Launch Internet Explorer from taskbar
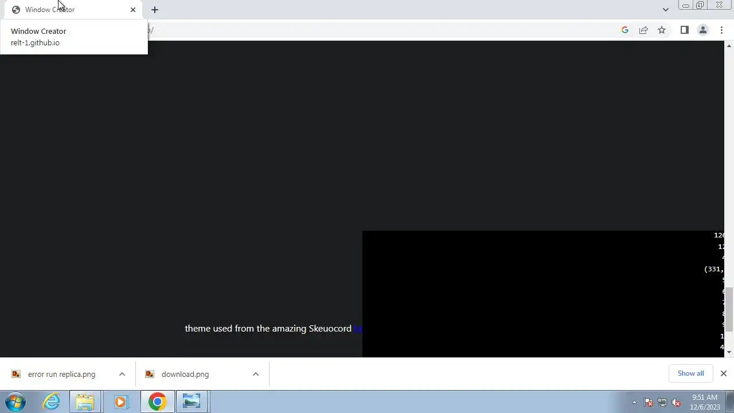This screenshot has width=734, height=413. 52,402
